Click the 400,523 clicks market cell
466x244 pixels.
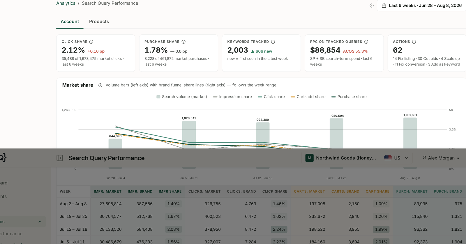[213, 216]
